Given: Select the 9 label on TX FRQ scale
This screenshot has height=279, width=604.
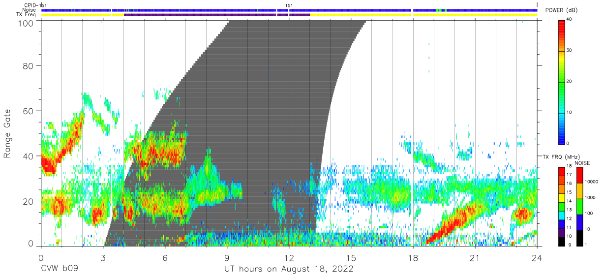Looking at the screenshot, I should tap(570, 245).
